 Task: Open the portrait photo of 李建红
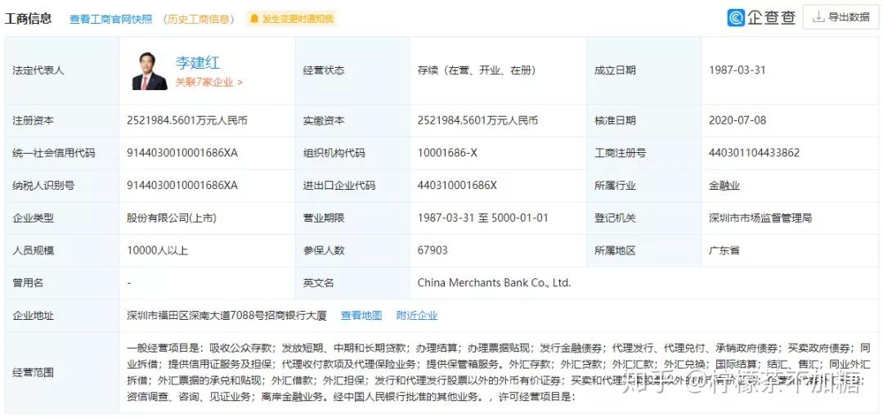tap(150, 71)
